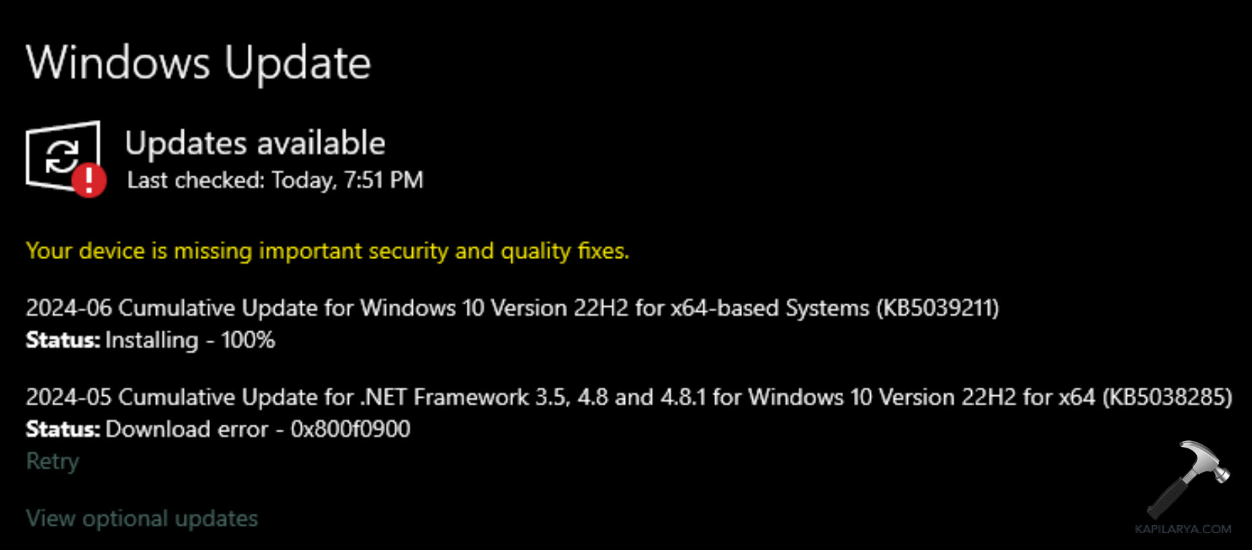Click the Installing status text
This screenshot has height=550, width=1252.
pos(152,341)
